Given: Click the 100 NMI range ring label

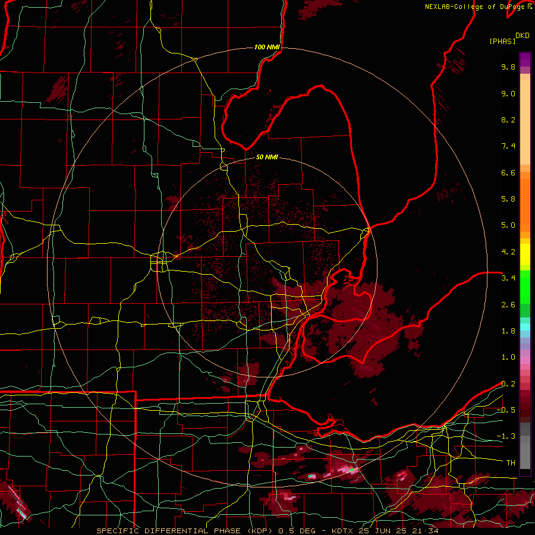Looking at the screenshot, I should pyautogui.click(x=267, y=47).
